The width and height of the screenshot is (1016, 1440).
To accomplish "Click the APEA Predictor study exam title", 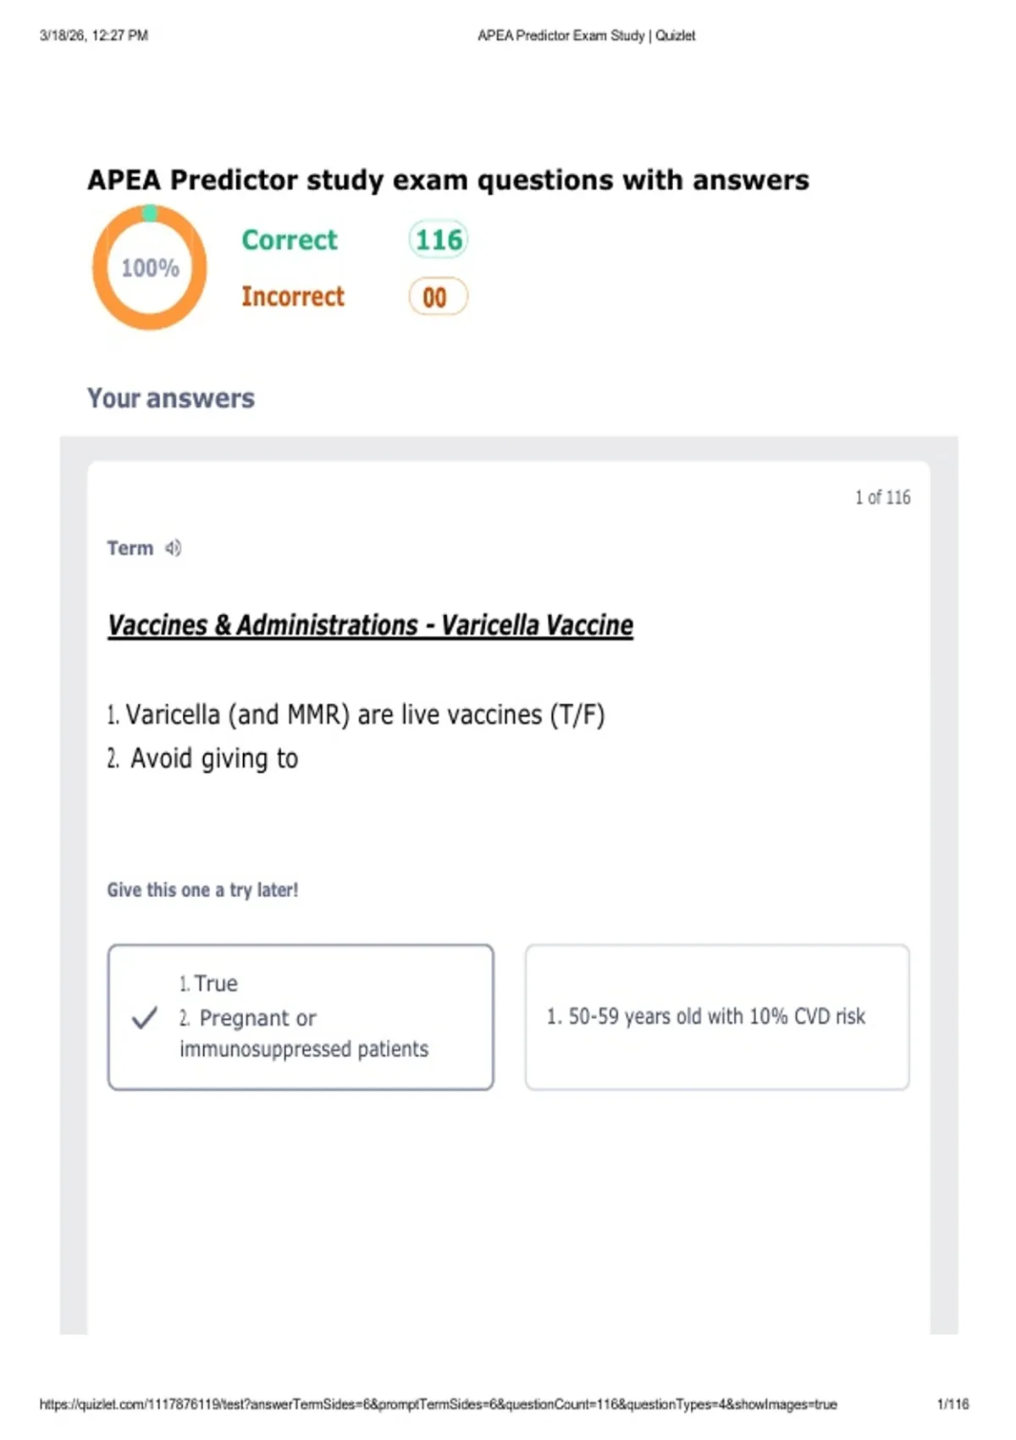I will 448,180.
